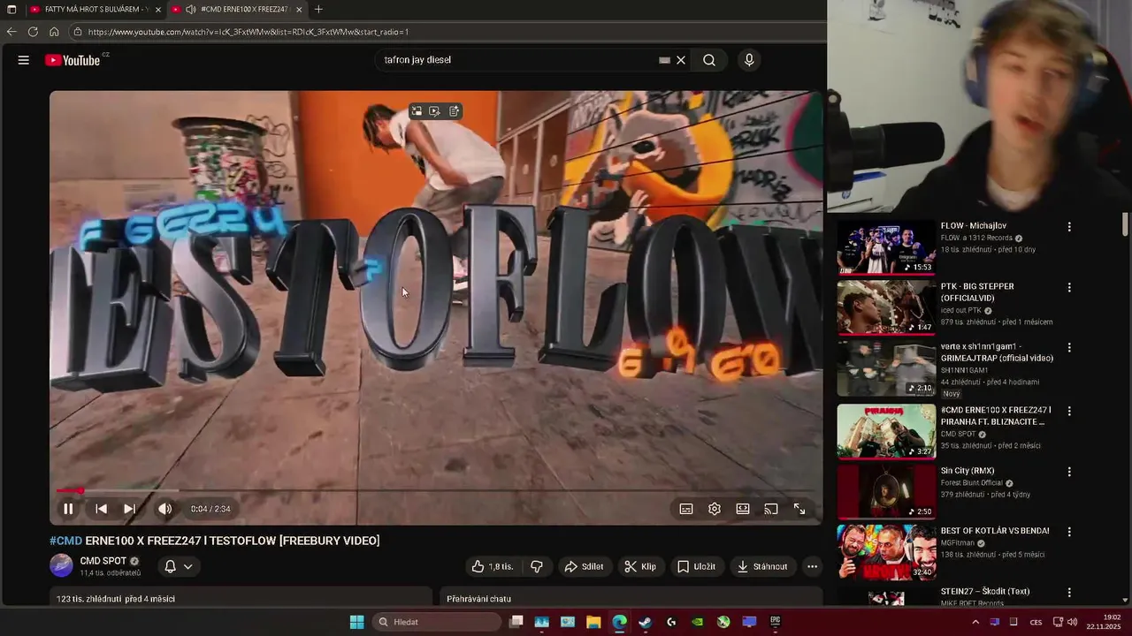Click the search field containing tafron jay diesel
1132x636 pixels.
click(517, 60)
